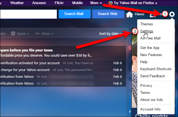Click the Home house icon

pos(130,14)
